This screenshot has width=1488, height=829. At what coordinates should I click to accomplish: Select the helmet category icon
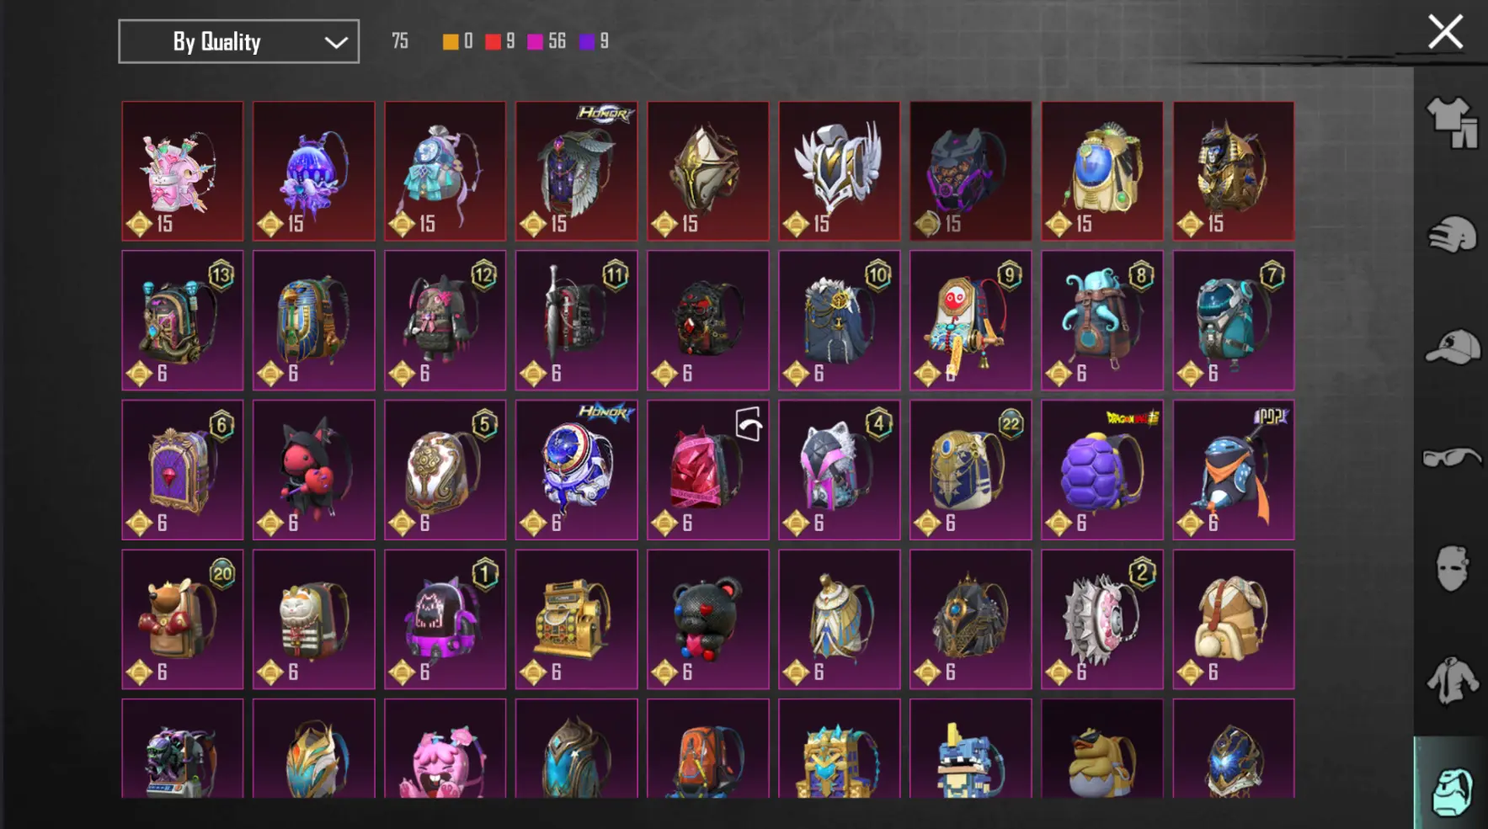tap(1452, 235)
